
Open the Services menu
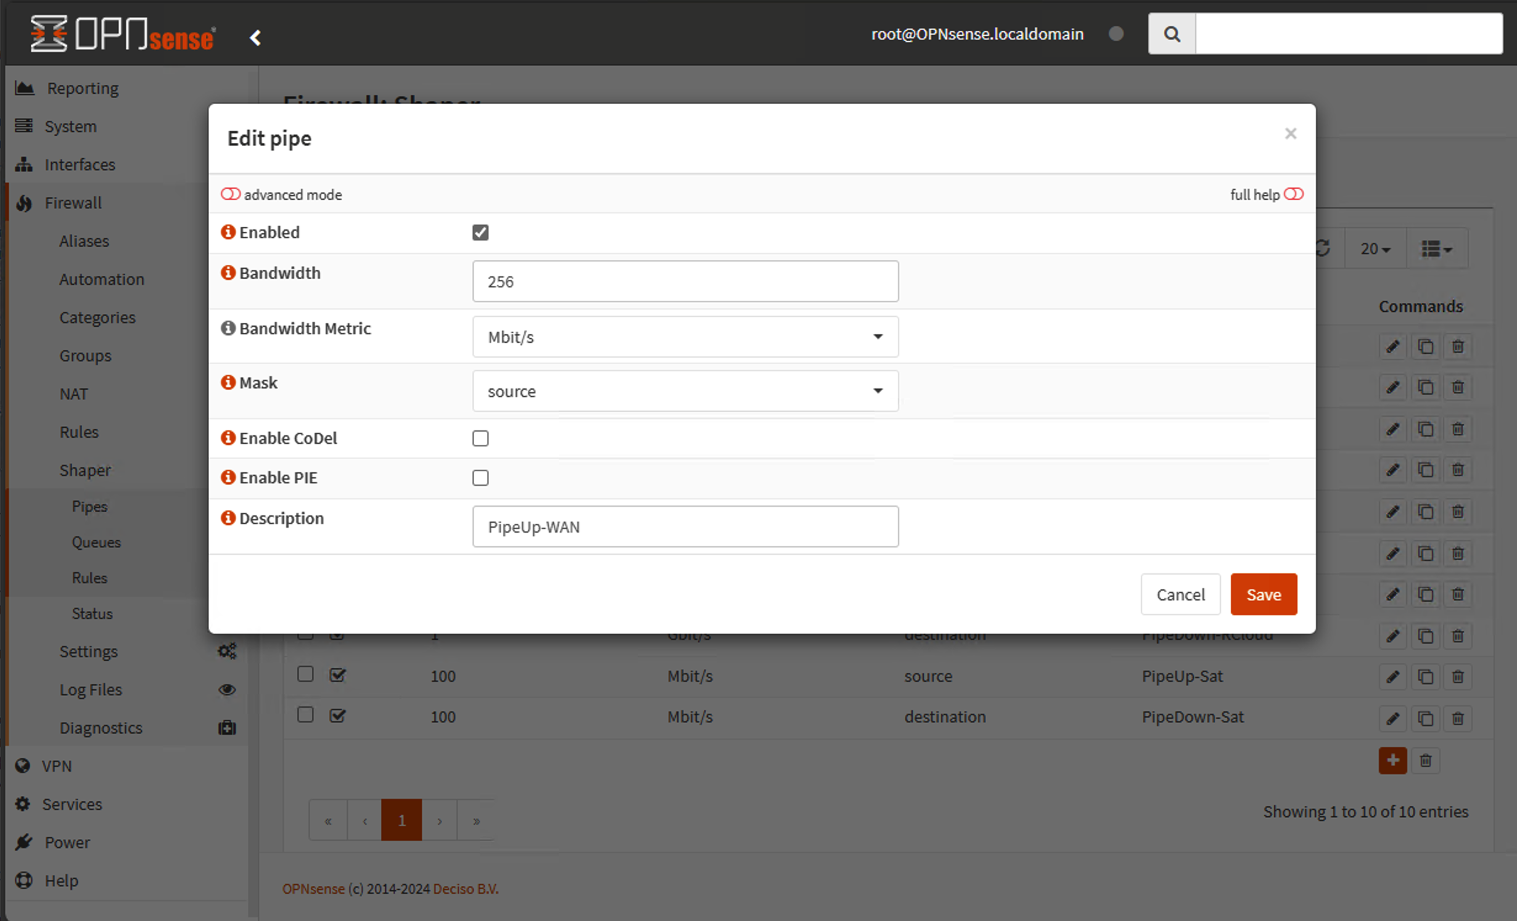click(72, 804)
